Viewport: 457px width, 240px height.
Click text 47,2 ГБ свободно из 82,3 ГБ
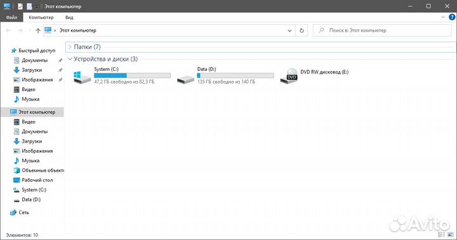pyautogui.click(x=124, y=82)
